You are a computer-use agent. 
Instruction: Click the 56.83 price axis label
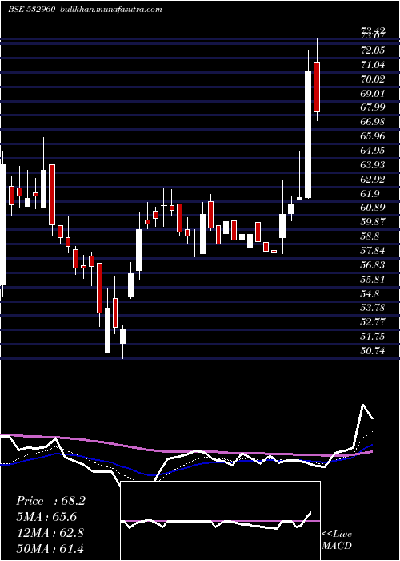[373, 264]
